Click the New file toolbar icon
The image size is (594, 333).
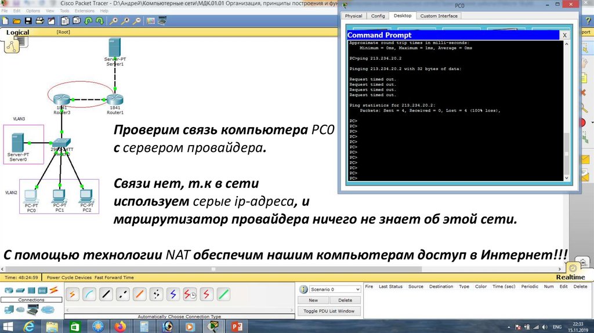coord(5,21)
